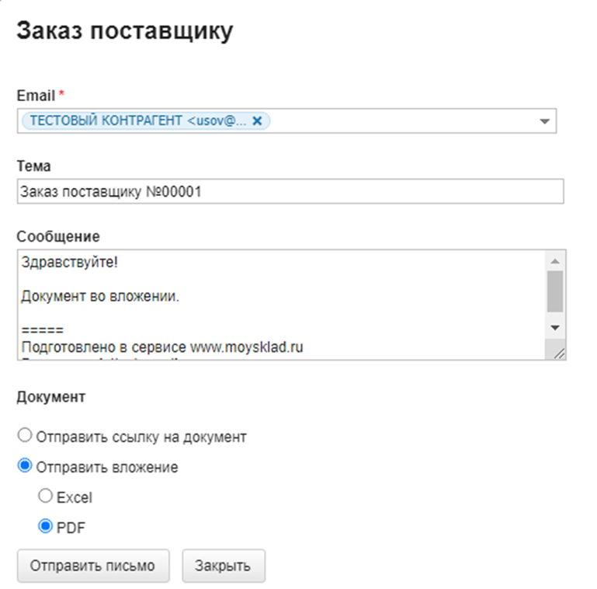Click the message scrollbar up arrow
The image size is (597, 589).
point(555,261)
